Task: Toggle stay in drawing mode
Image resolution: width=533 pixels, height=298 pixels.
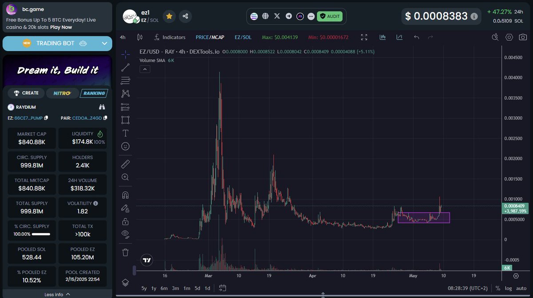Action: (125, 208)
